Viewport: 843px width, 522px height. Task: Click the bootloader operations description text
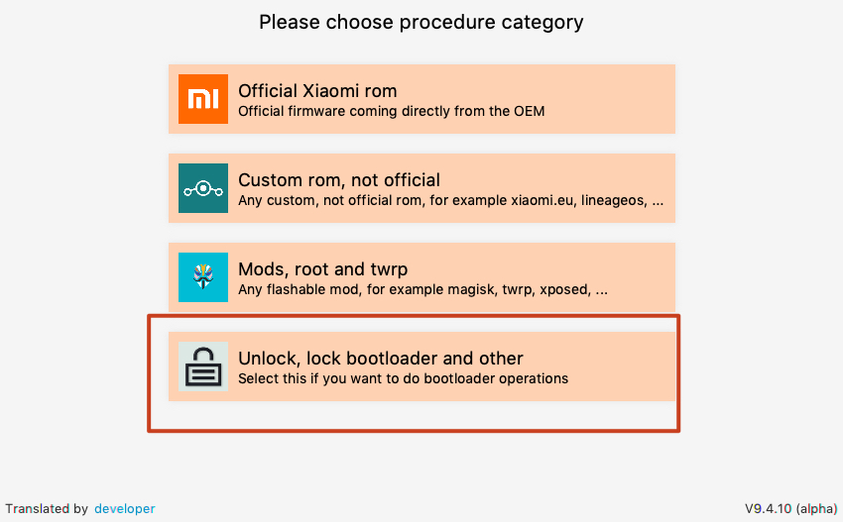pyautogui.click(x=404, y=378)
